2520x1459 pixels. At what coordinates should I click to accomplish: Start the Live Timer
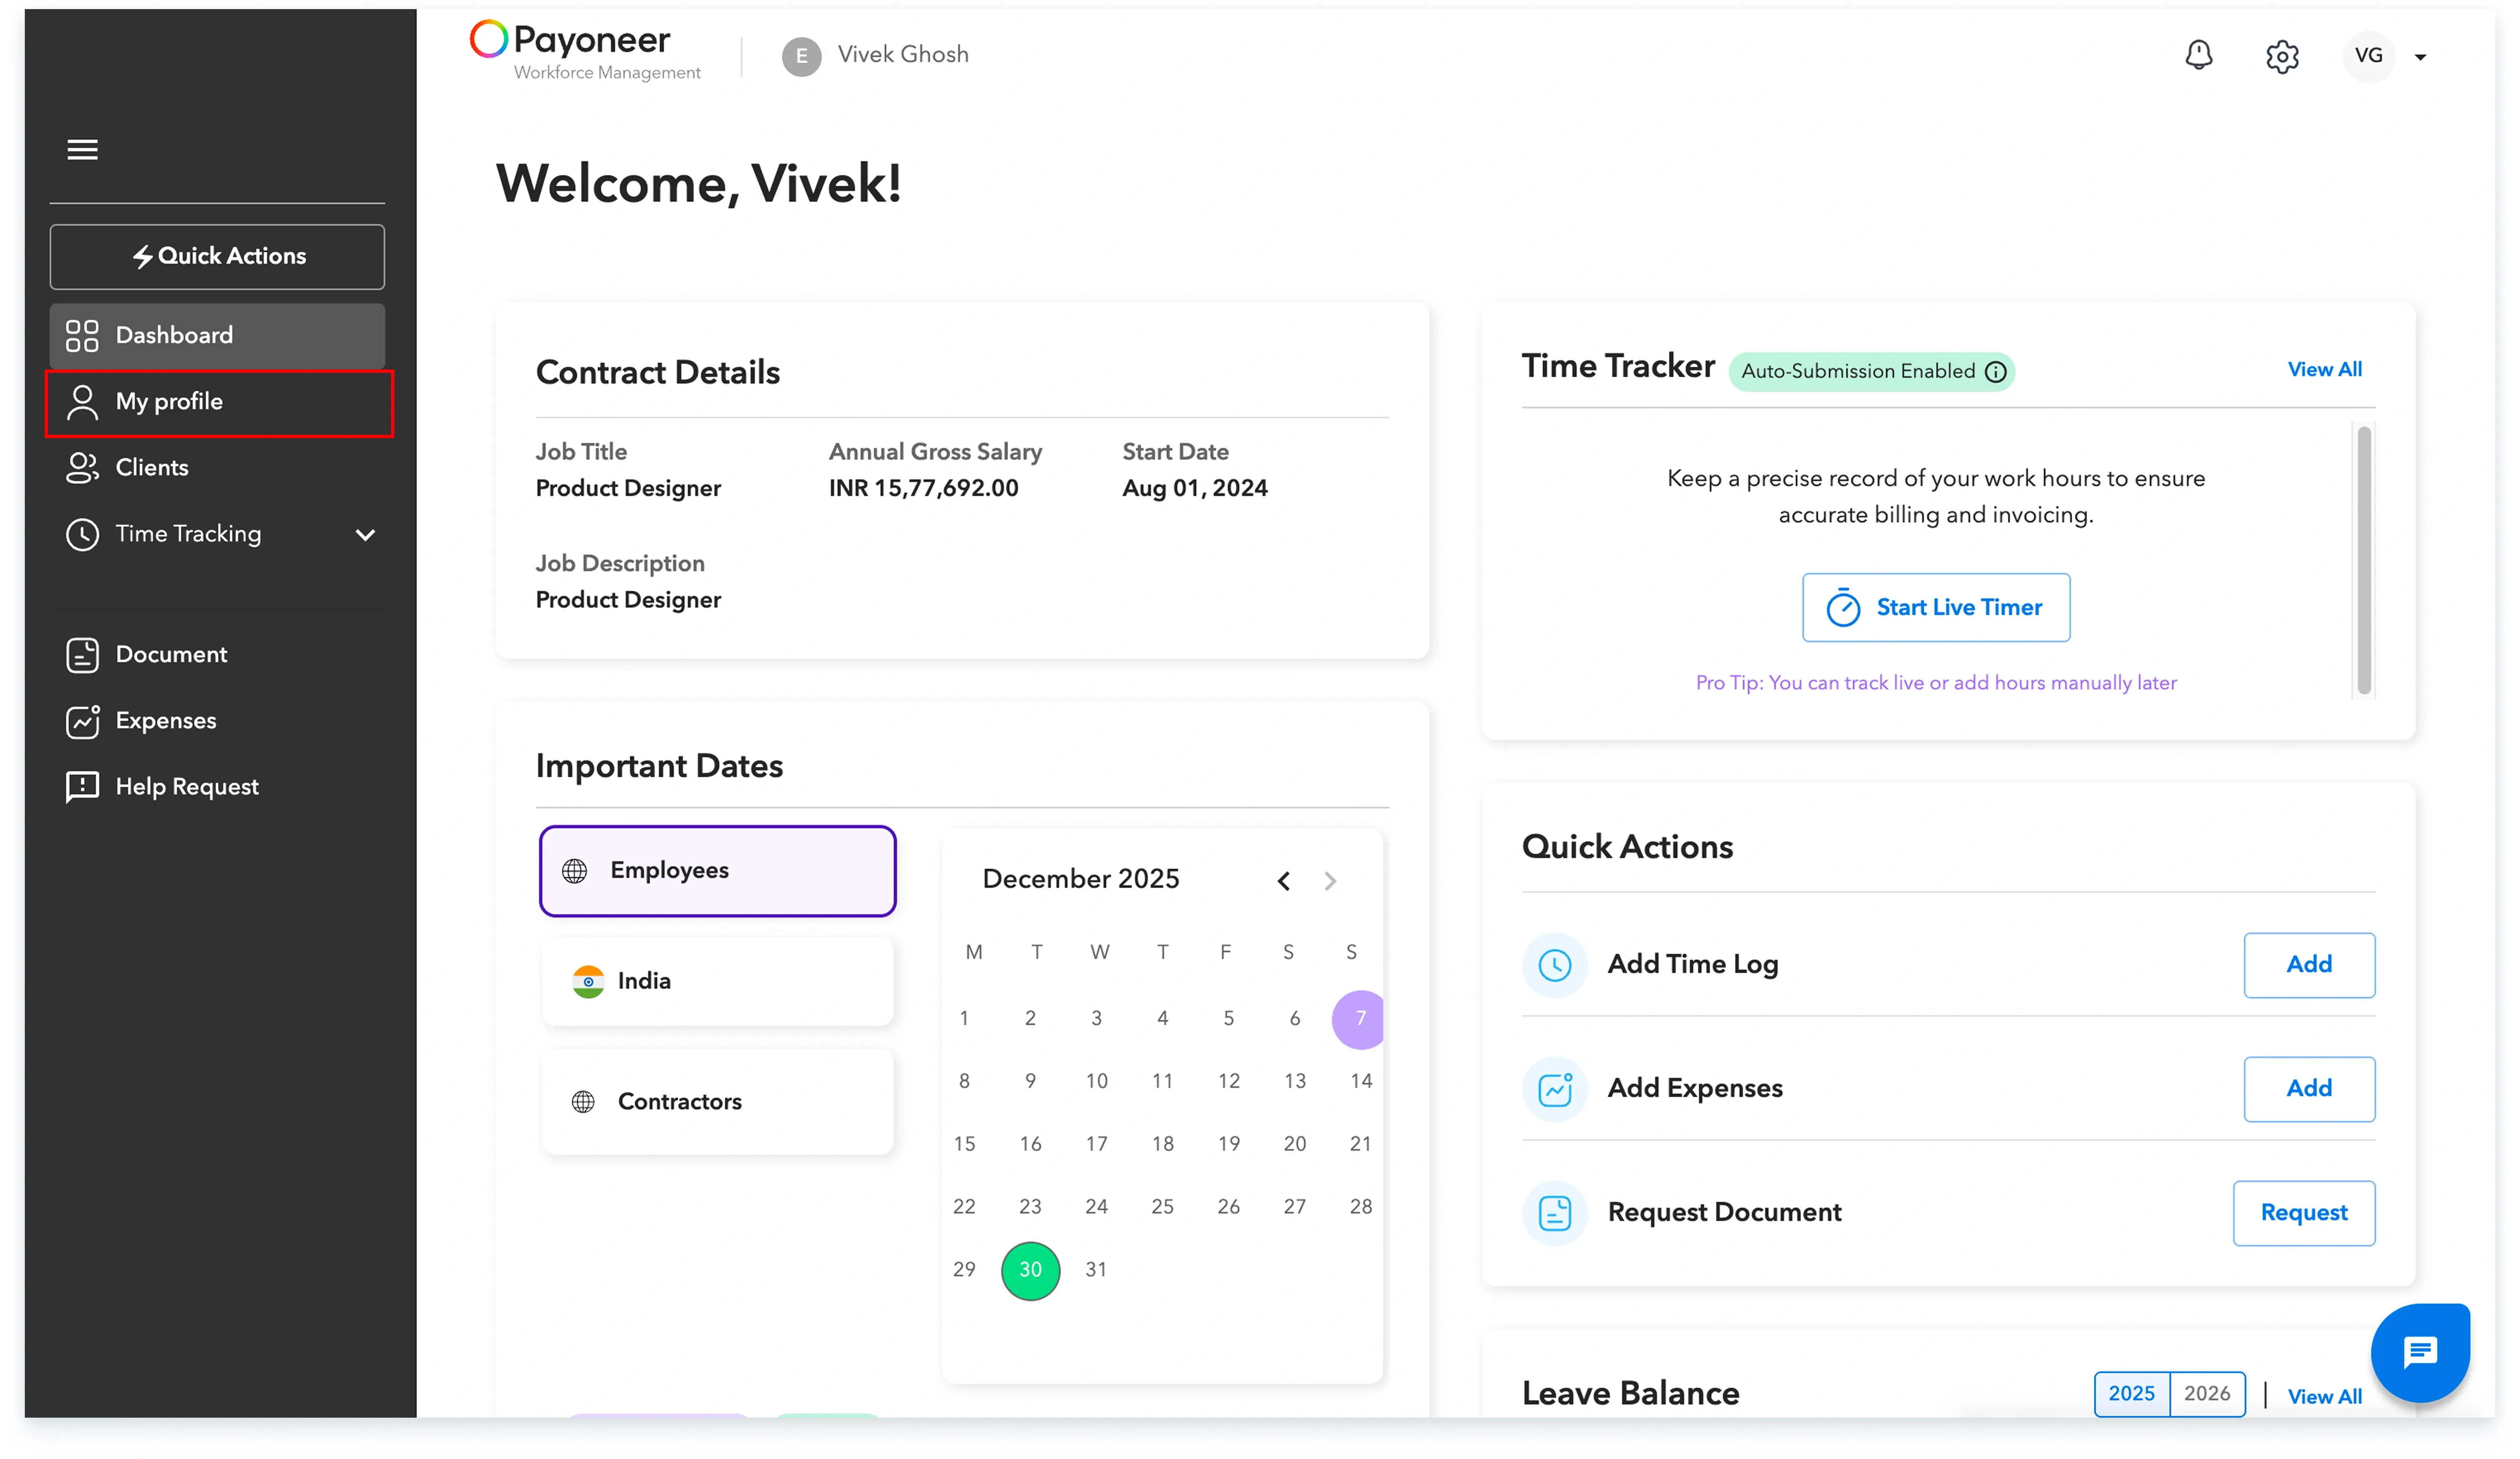point(1935,608)
